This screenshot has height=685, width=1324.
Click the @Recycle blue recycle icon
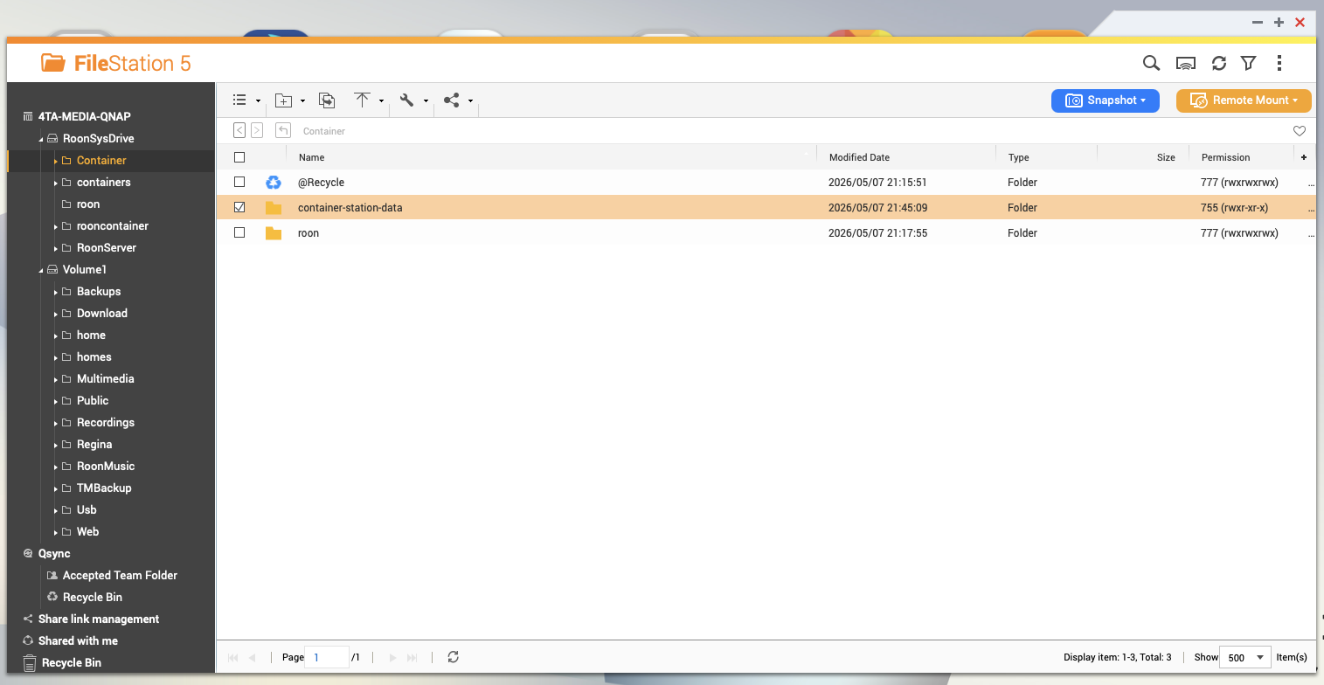coord(274,182)
